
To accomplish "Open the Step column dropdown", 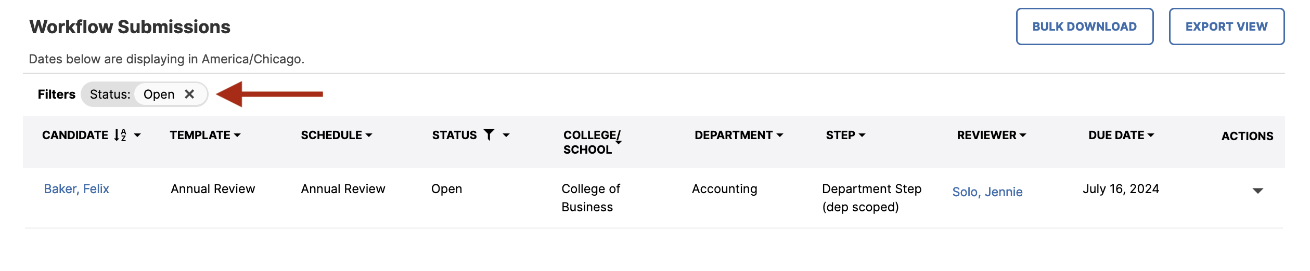I will pos(845,135).
